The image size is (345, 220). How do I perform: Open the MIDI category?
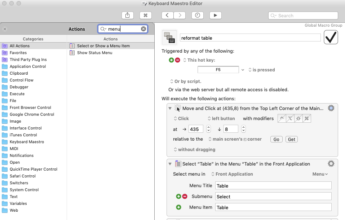point(34,149)
